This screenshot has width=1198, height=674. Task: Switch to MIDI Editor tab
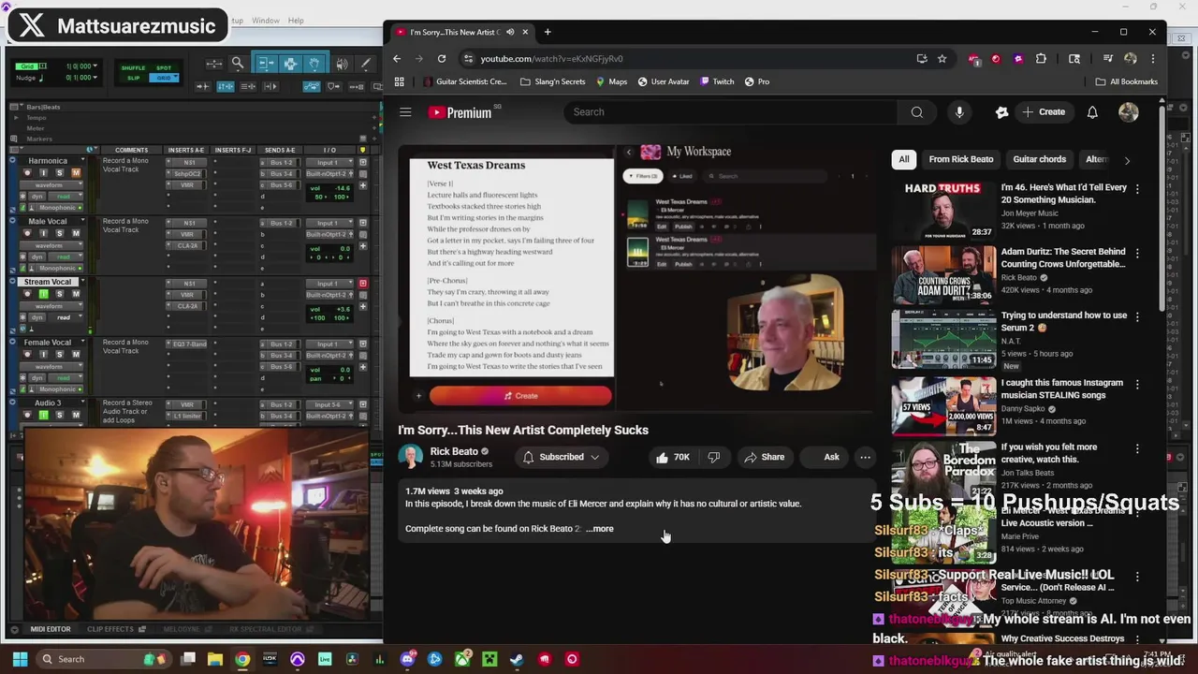pyautogui.click(x=50, y=629)
